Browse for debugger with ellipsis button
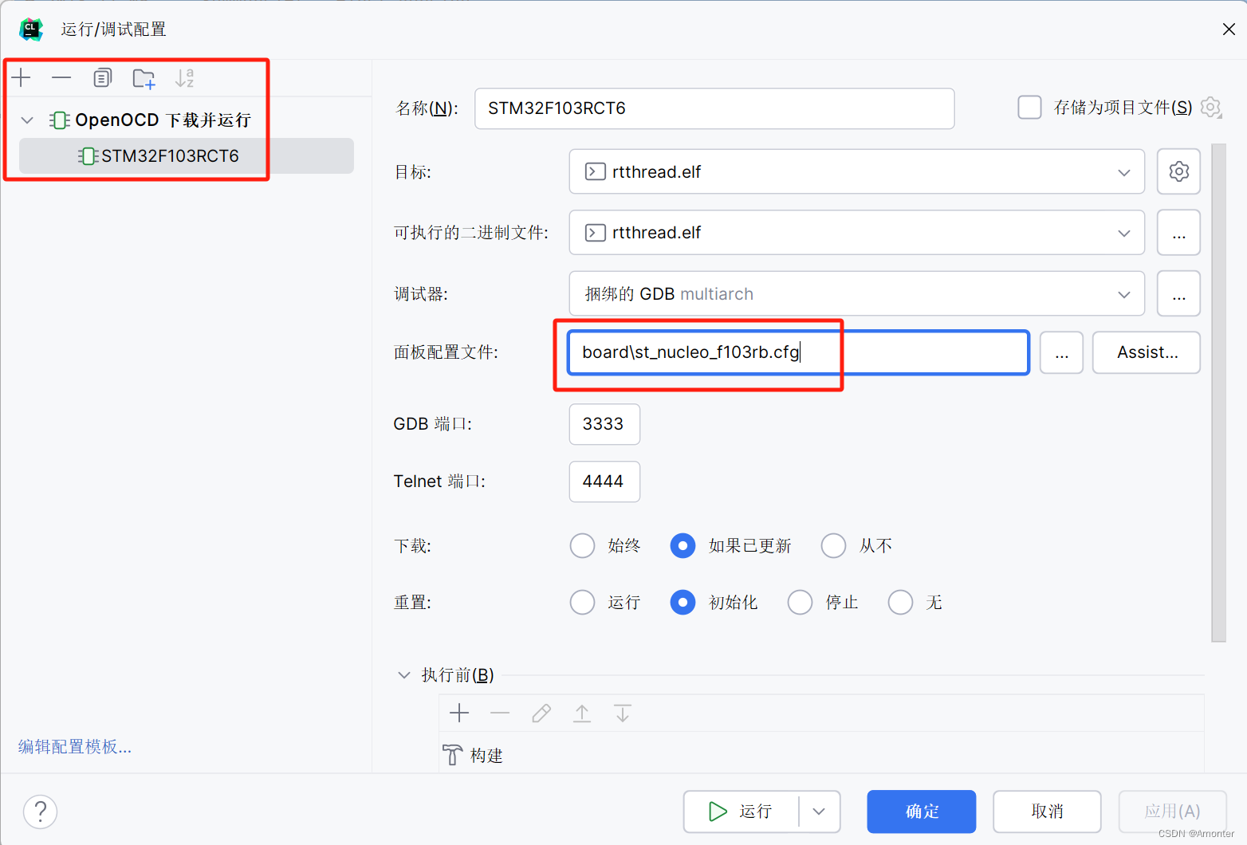Image resolution: width=1247 pixels, height=845 pixels. [x=1178, y=293]
